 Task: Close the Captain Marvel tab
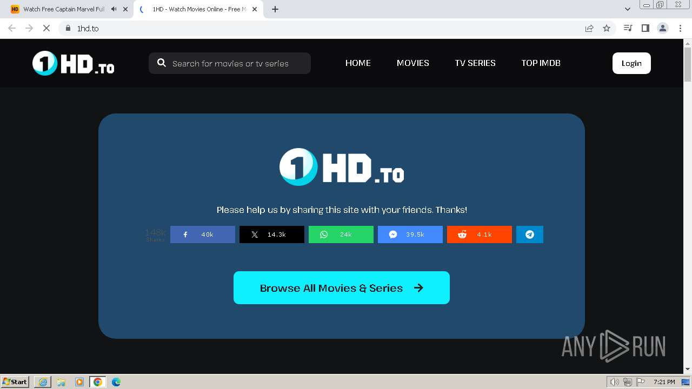click(125, 9)
